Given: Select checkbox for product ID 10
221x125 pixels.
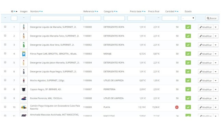Looking at the screenshot, I should pyautogui.click(x=5, y=107).
